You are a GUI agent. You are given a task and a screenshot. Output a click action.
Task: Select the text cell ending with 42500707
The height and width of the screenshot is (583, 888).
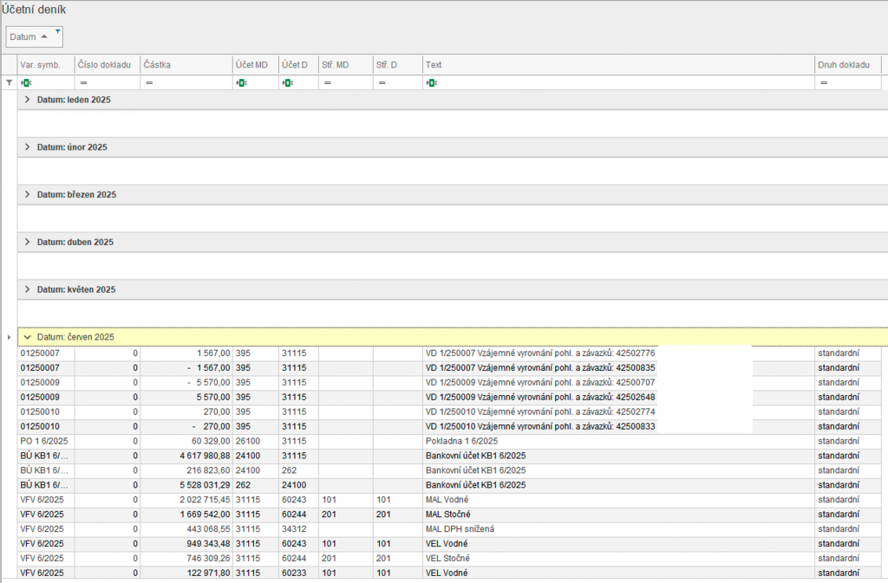pos(618,382)
